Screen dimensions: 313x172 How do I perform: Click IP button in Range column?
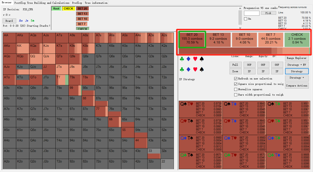249,71
